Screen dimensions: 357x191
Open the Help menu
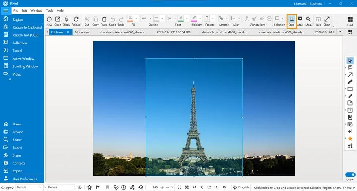[60, 11]
